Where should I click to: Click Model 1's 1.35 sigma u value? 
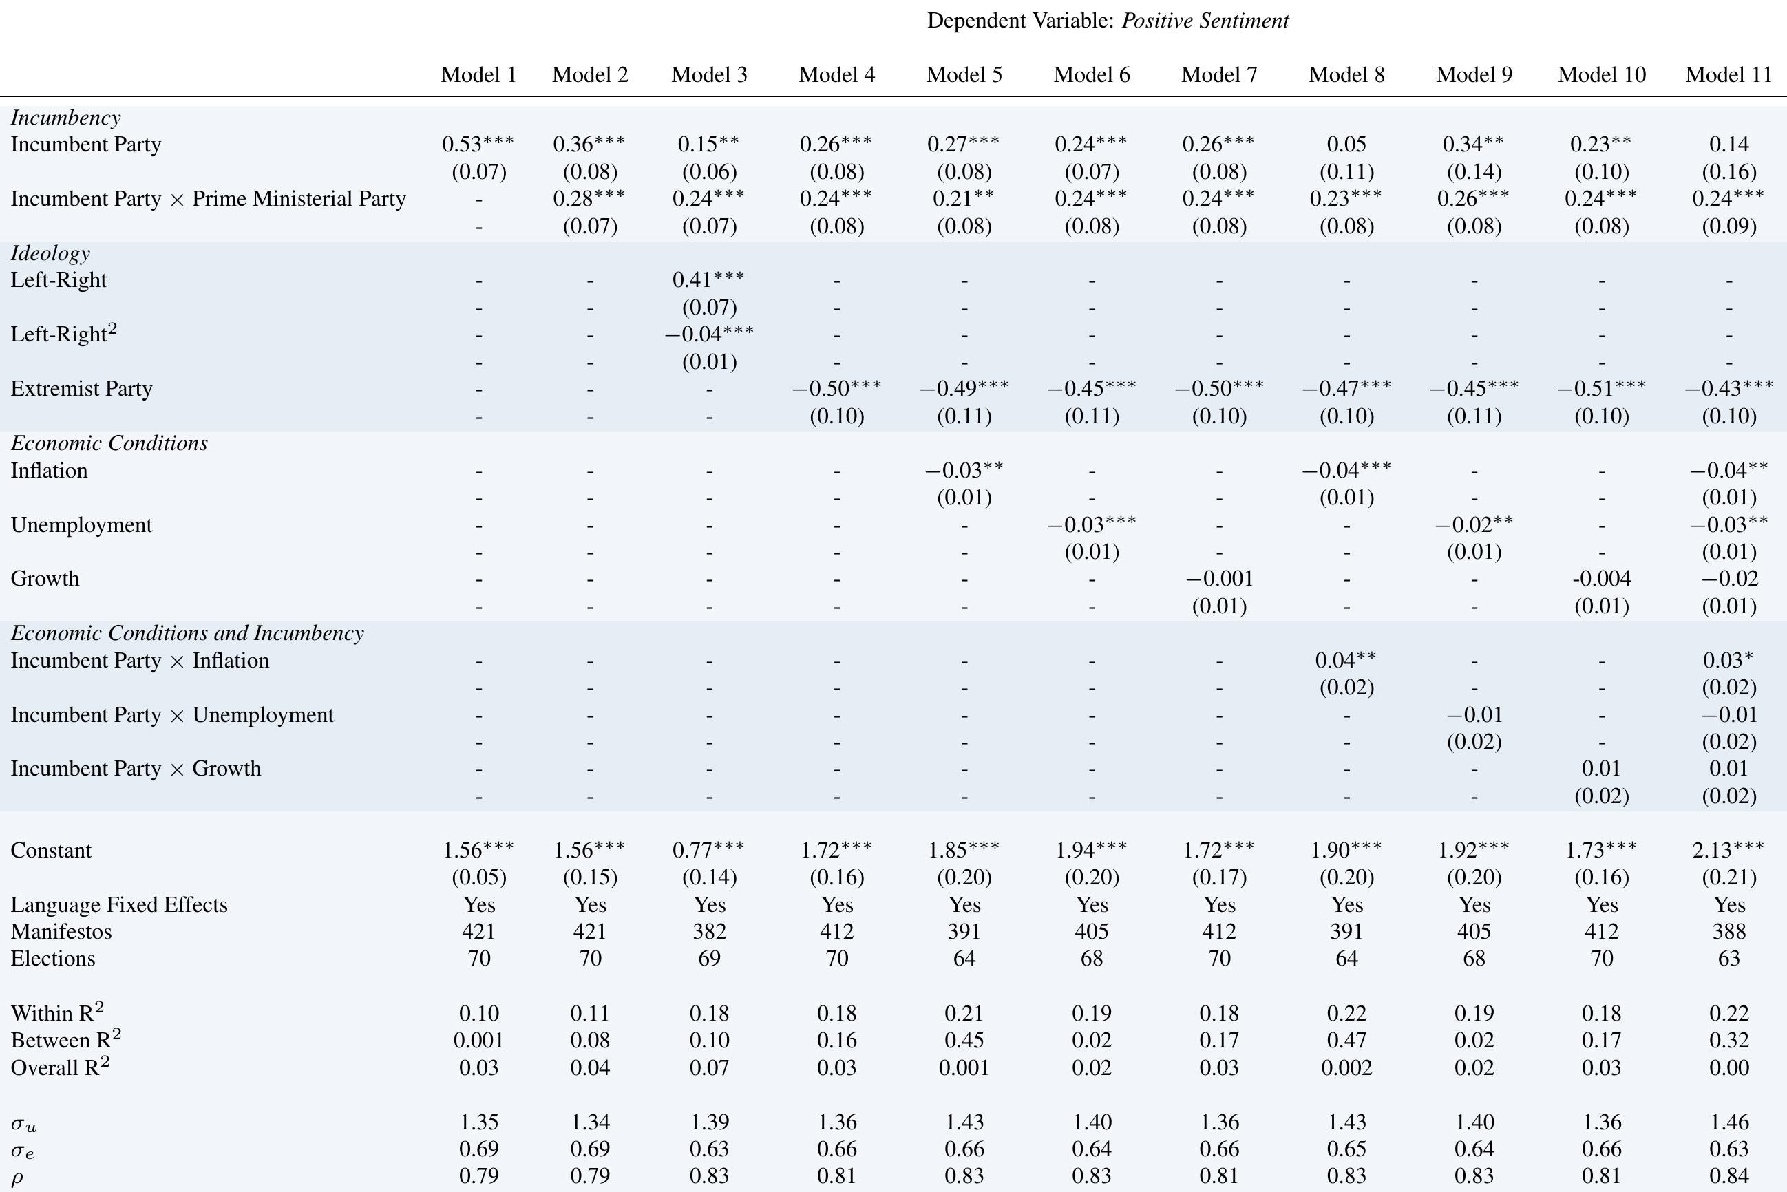pyautogui.click(x=478, y=1122)
